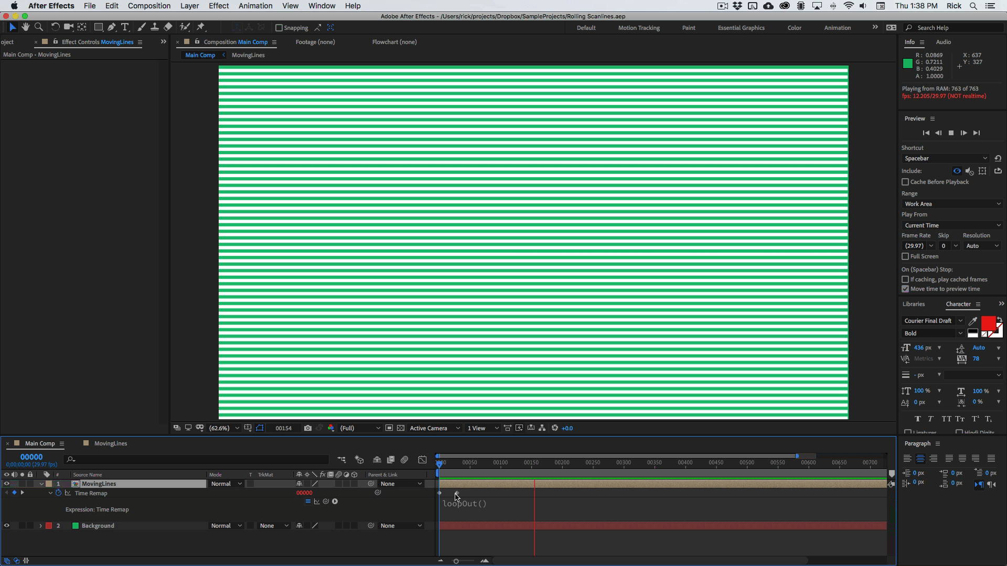Hide the Background layer with eye icon
The image size is (1007, 566).
(x=6, y=526)
